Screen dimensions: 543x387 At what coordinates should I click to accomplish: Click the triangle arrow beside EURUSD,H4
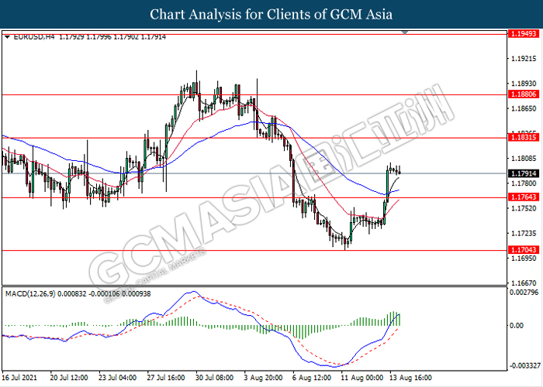click(8, 36)
